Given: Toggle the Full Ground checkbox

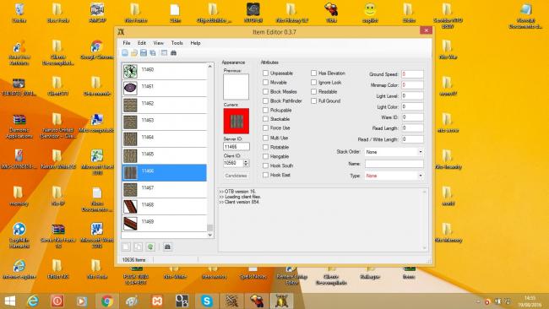Looking at the screenshot, I should click(313, 100).
